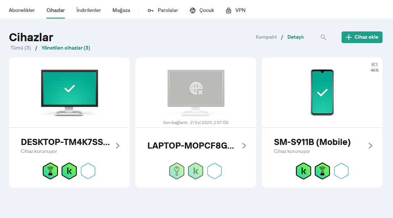
Task: Click Son bağlantı 21 Eyl 2025 text
Action: (196, 123)
